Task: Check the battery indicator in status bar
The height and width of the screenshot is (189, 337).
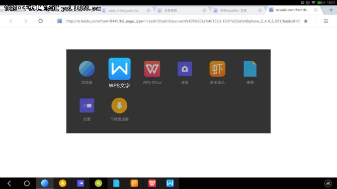Action: point(320,3)
